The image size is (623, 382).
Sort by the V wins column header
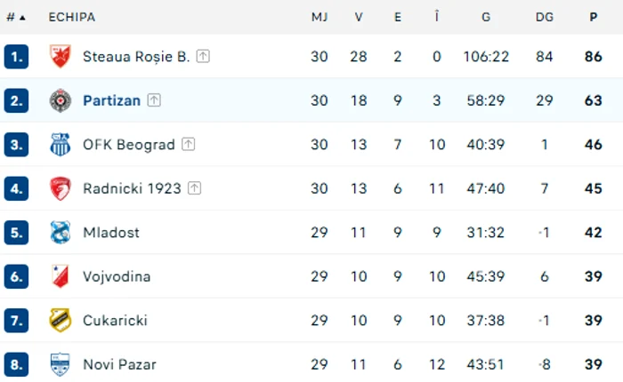[359, 17]
